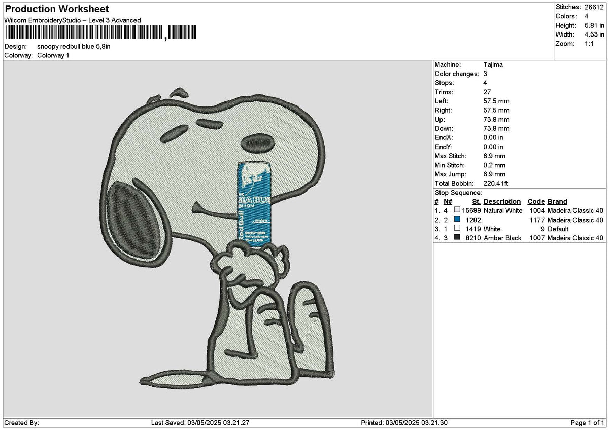609x430 pixels.
Task: Select the Up value 73.8 mm
Action: pos(496,120)
